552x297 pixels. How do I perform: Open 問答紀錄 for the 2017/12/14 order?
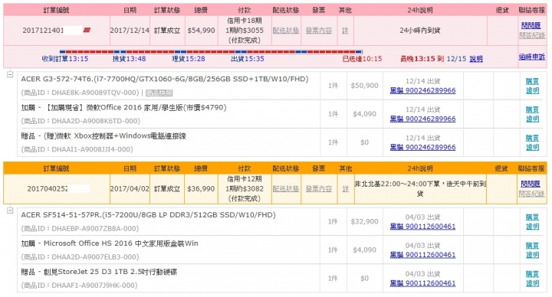tap(532, 35)
